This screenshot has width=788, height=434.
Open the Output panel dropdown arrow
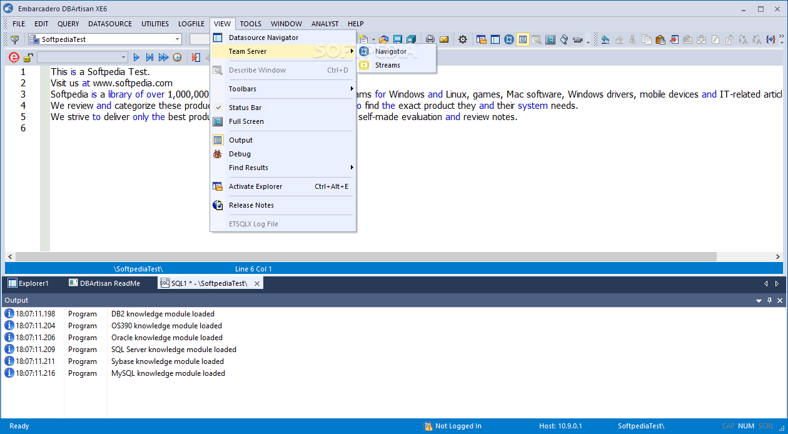coord(759,301)
